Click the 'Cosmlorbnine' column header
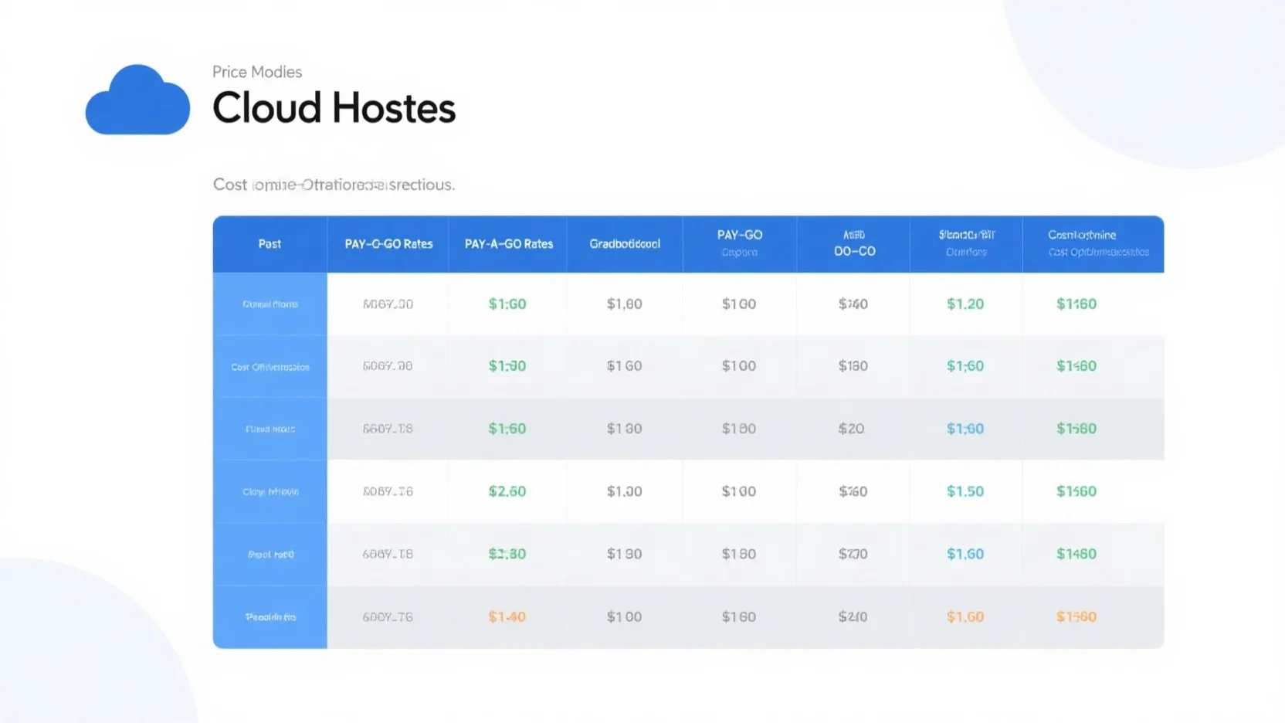 [x=1082, y=235]
